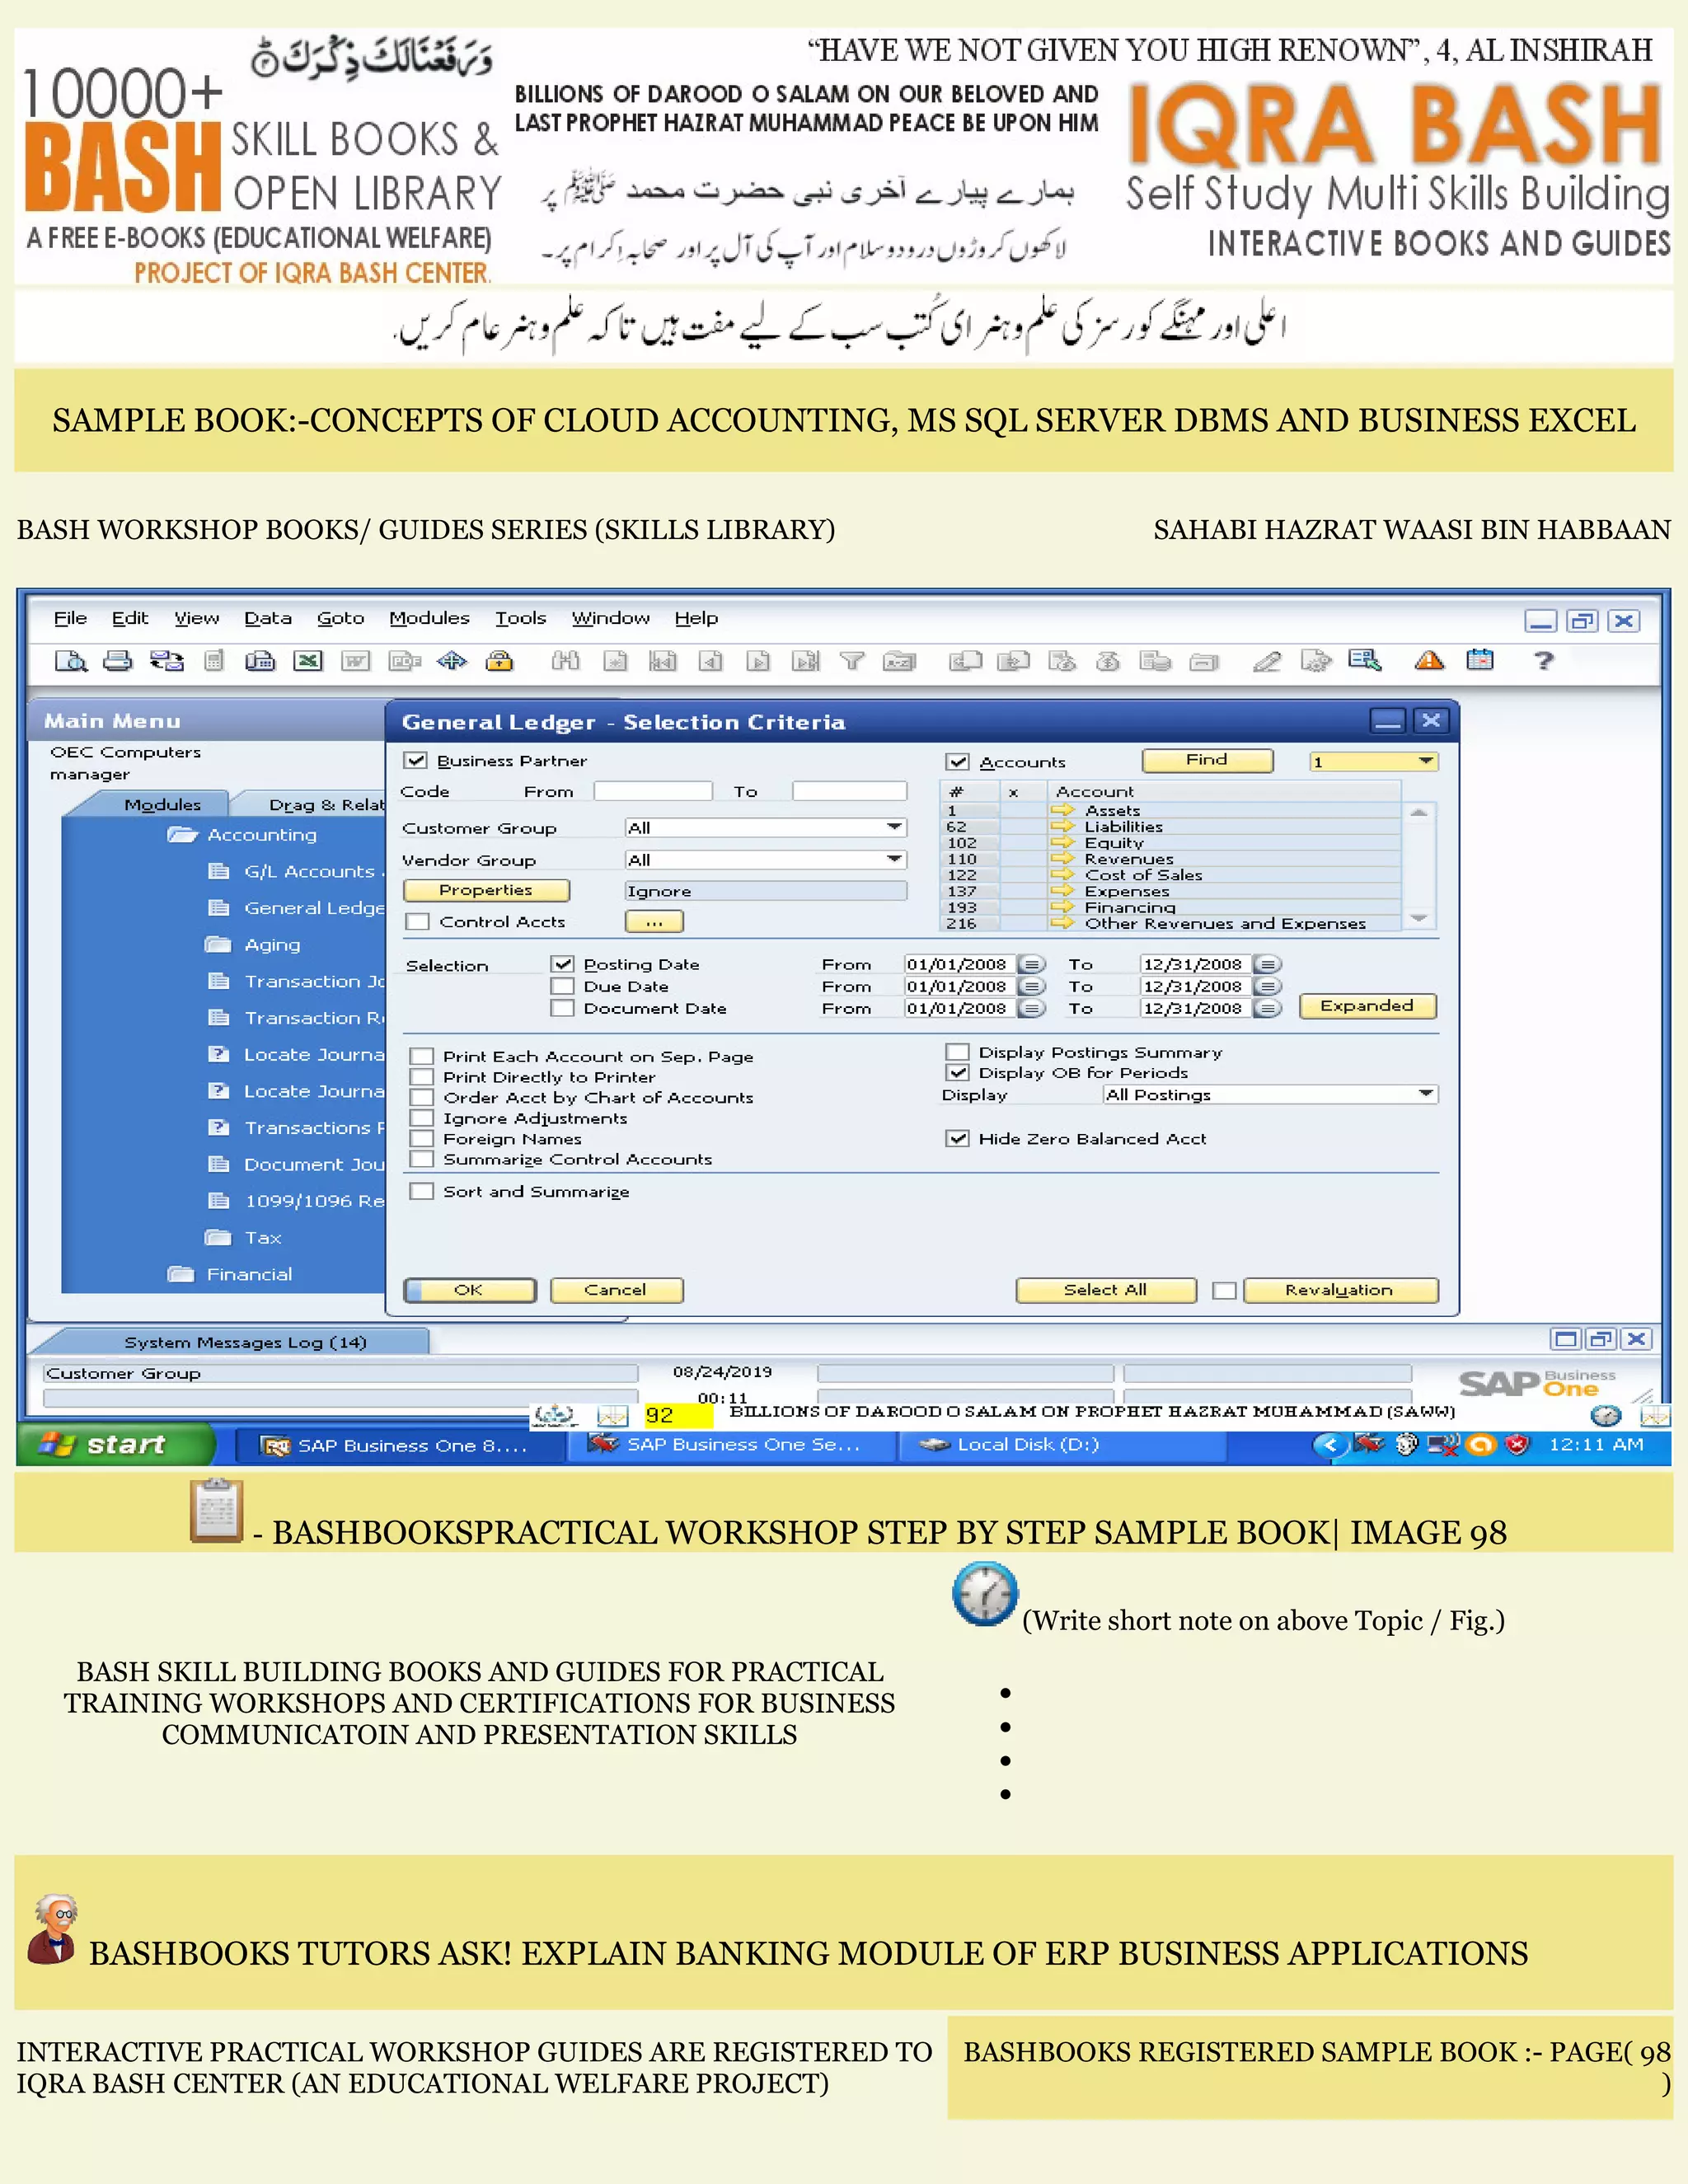Open the Calendar toolbar icon
This screenshot has width=1688, height=2184.
point(1480,661)
